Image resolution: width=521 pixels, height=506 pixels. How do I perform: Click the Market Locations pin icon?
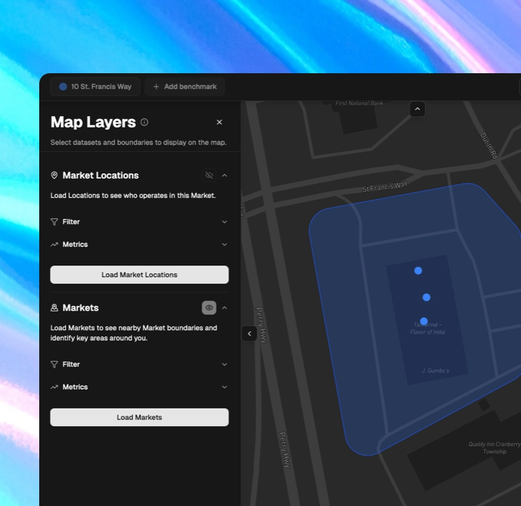54,175
